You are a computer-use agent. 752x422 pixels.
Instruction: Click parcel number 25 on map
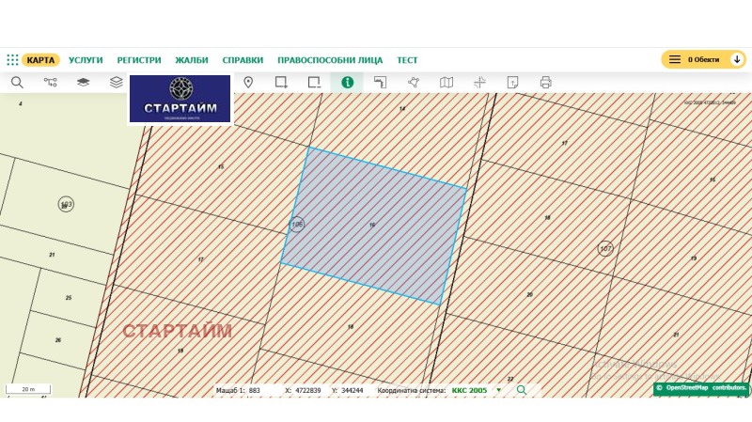pyautogui.click(x=69, y=297)
